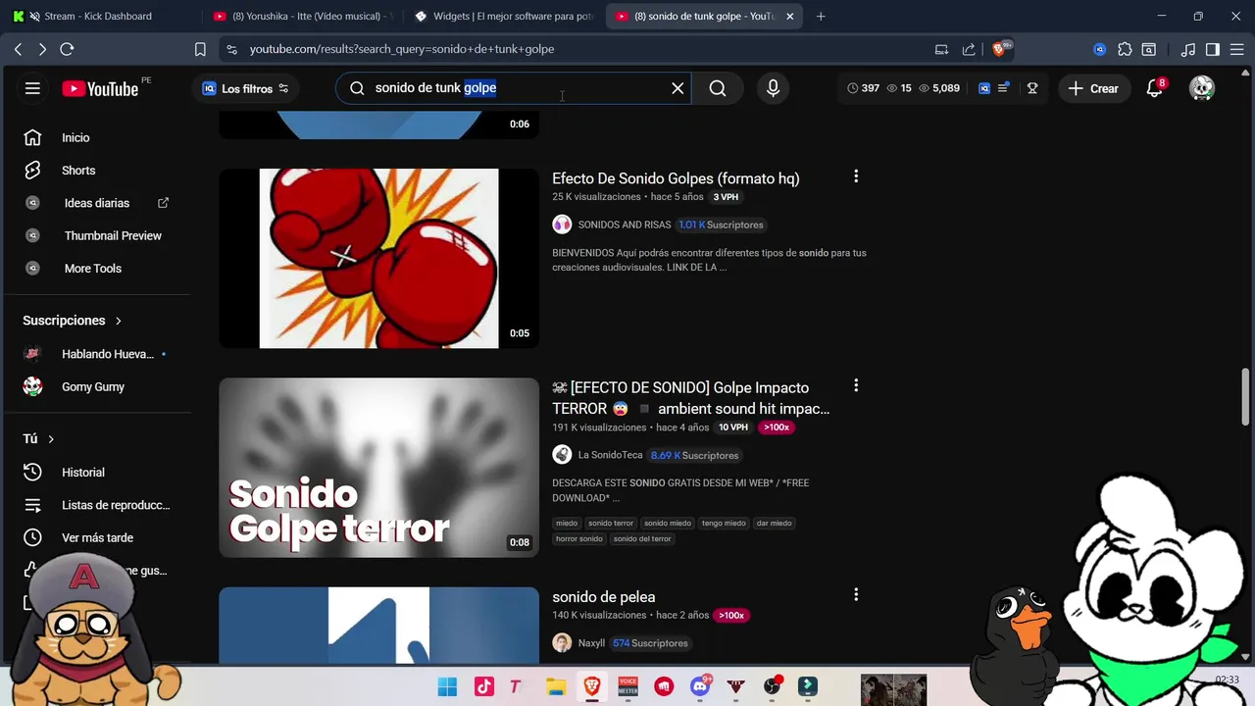Screen dimensions: 1255x706
Task: Switch to the Widgets browser tab
Action: pos(503,16)
